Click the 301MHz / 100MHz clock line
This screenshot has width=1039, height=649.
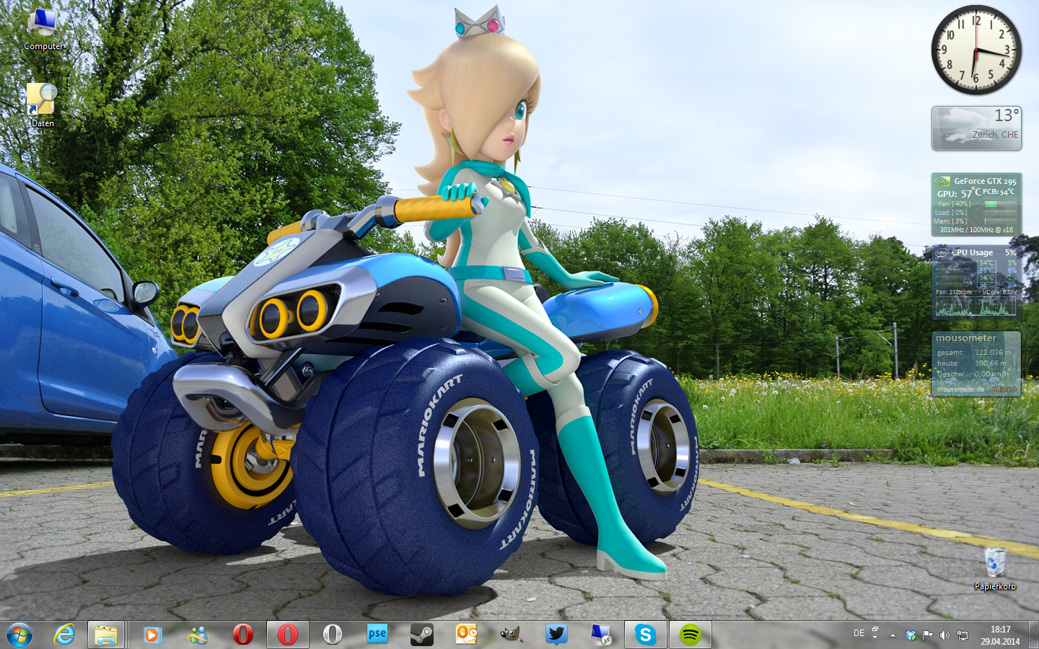click(976, 230)
